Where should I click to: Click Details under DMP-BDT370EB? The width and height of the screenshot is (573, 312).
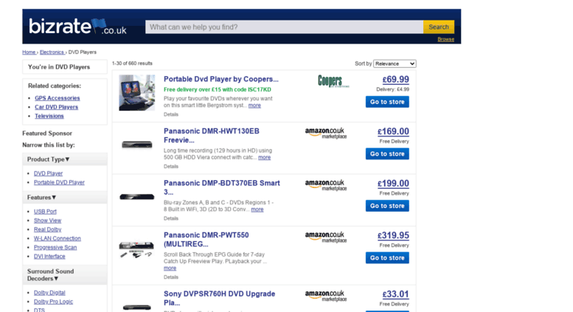pos(171,218)
